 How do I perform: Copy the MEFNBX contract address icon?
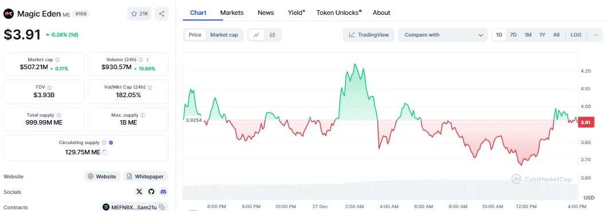point(162,207)
